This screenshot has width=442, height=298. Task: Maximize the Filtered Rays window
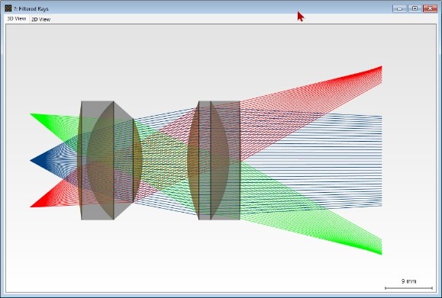coord(415,8)
